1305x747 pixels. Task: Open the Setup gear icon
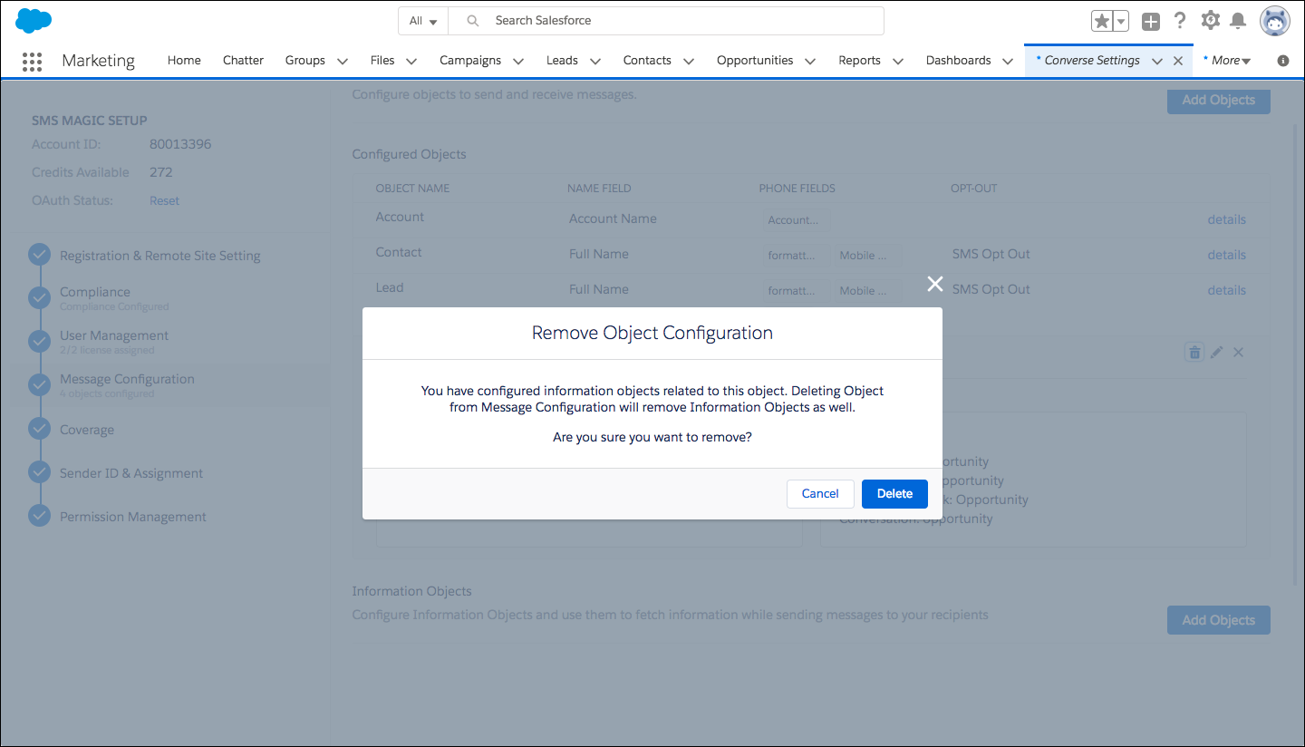[1210, 20]
